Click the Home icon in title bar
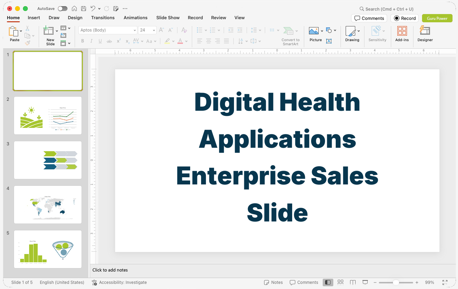Viewport: 458px width, 289px height. [74, 9]
